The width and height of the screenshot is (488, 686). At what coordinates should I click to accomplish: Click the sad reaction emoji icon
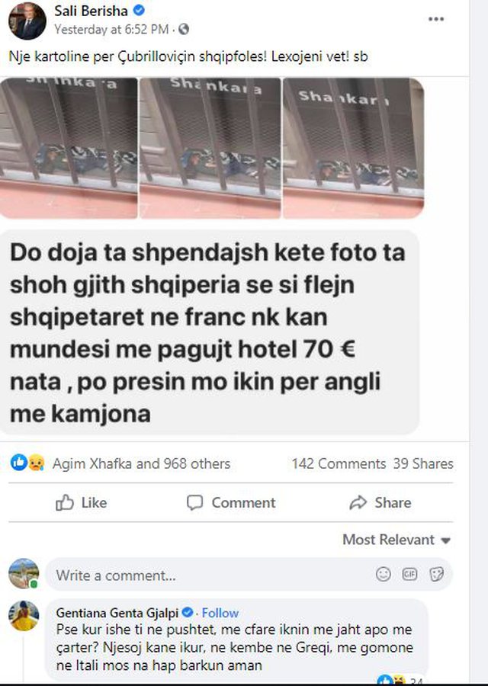coord(36,463)
